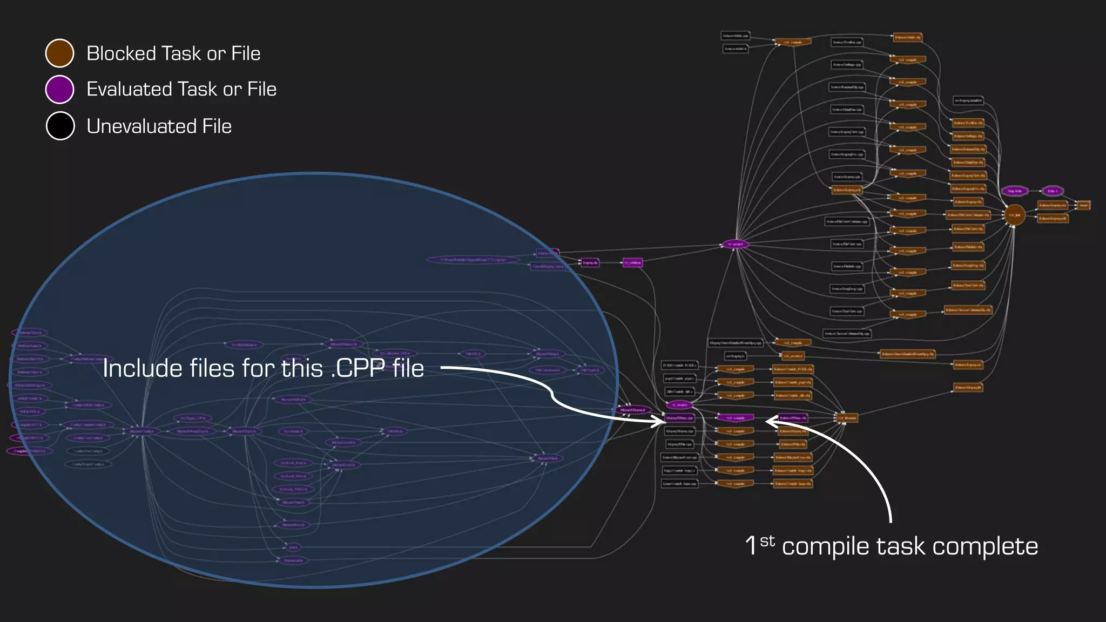Select the purple completed vc8_compile task node
Viewport: 1106px width, 622px height.
(x=735, y=418)
